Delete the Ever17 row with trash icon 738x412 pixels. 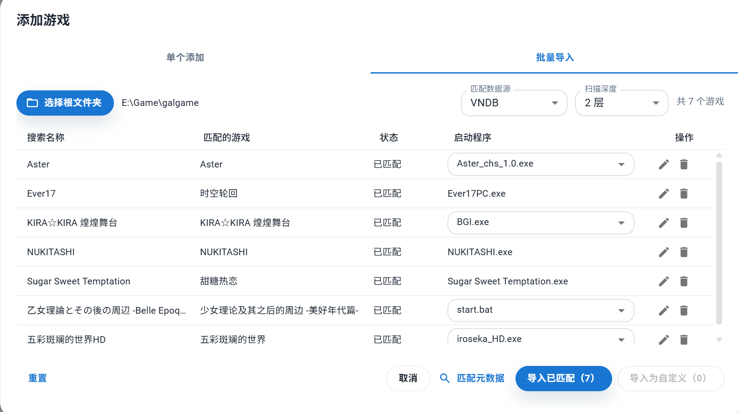click(x=684, y=194)
